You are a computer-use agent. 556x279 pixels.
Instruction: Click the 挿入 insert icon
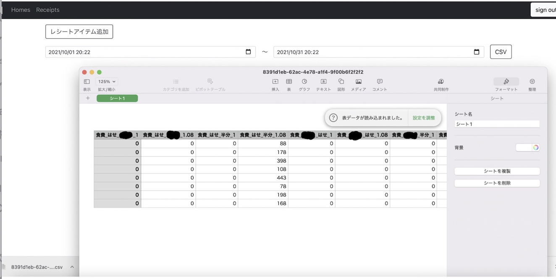(x=275, y=82)
